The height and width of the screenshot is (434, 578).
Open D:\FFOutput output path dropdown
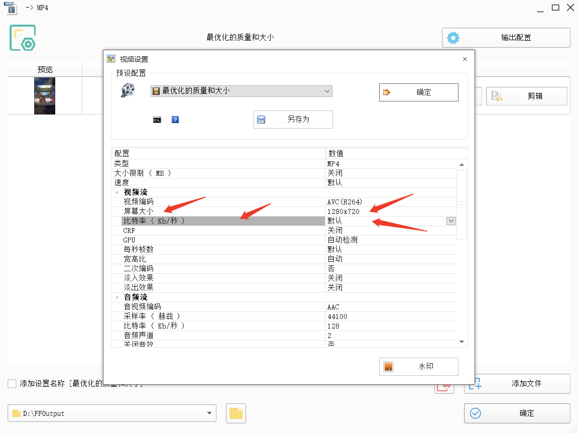point(111,413)
